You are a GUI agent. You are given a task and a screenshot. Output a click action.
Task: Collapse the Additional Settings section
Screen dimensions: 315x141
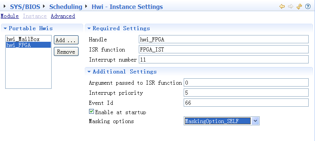tap(89, 72)
